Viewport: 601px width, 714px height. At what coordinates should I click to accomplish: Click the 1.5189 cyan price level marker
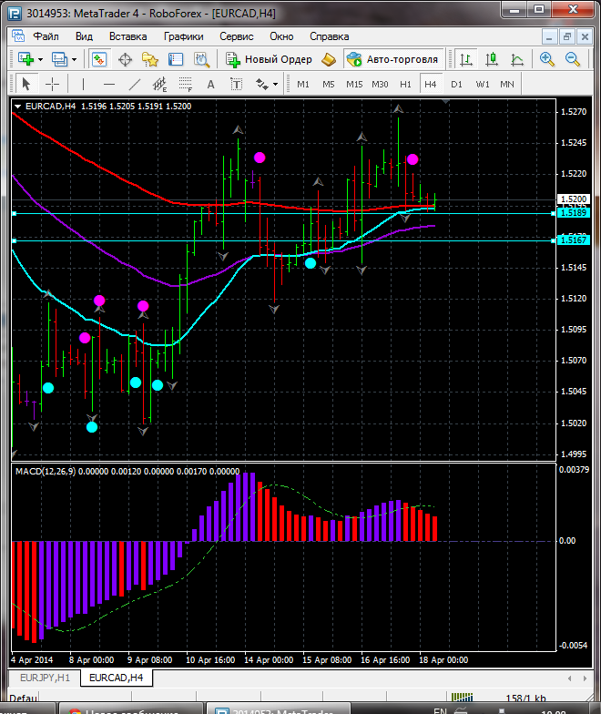573,213
